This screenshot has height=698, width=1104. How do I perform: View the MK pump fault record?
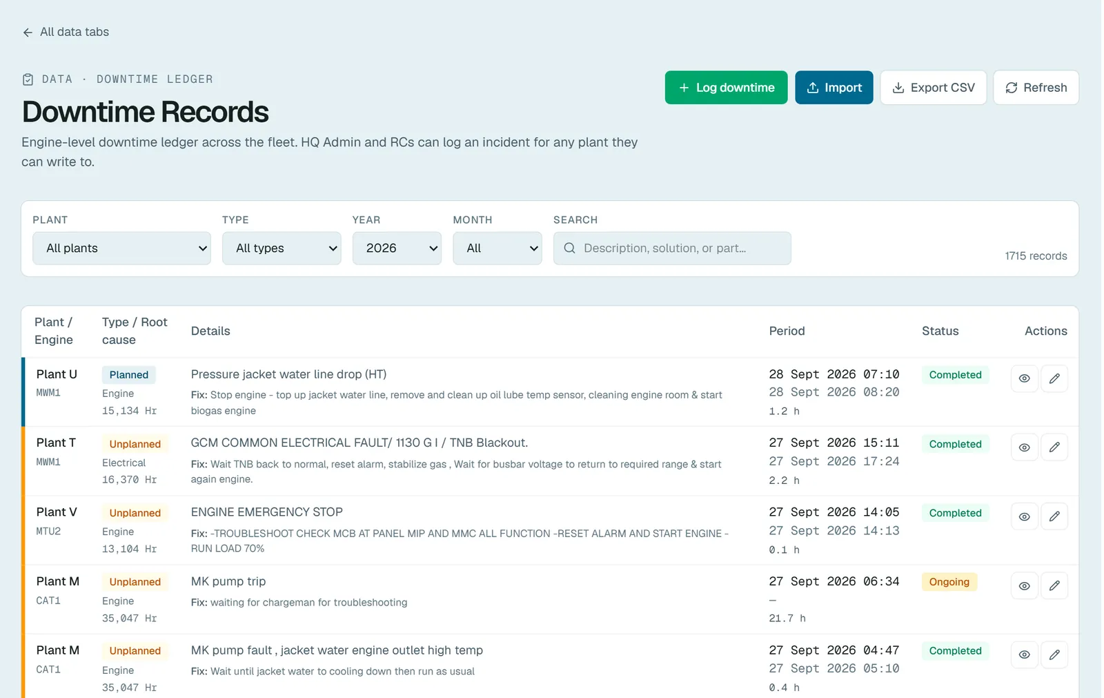pos(1024,655)
